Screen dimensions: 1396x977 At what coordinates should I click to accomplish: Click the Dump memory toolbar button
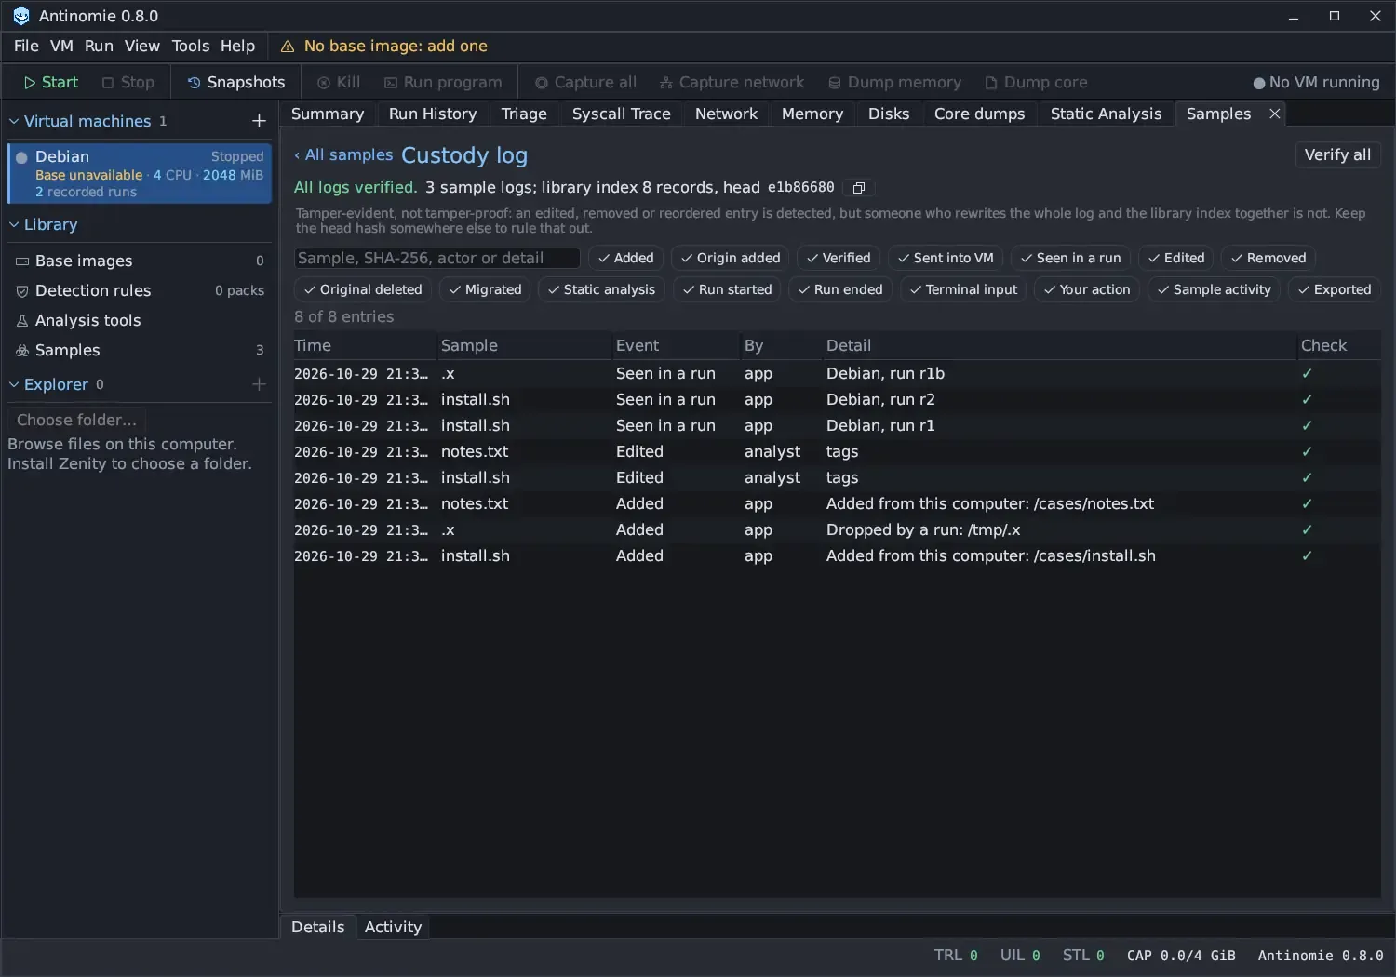tap(894, 82)
